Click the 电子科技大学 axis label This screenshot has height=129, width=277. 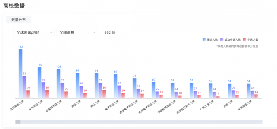tap(112, 105)
